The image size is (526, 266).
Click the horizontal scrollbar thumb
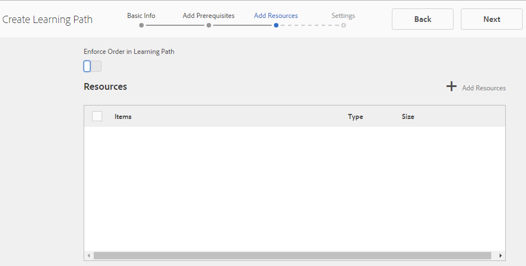(x=292, y=255)
